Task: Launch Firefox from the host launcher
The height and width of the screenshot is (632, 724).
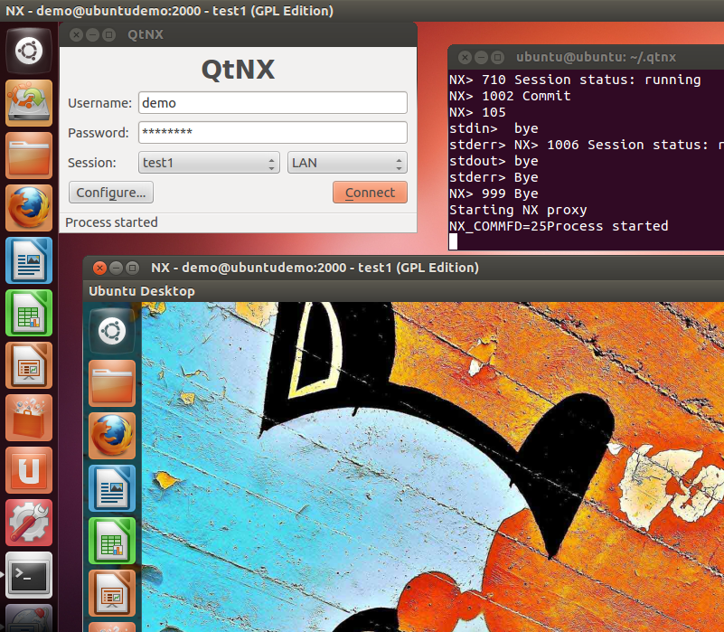Action: pyautogui.click(x=28, y=207)
